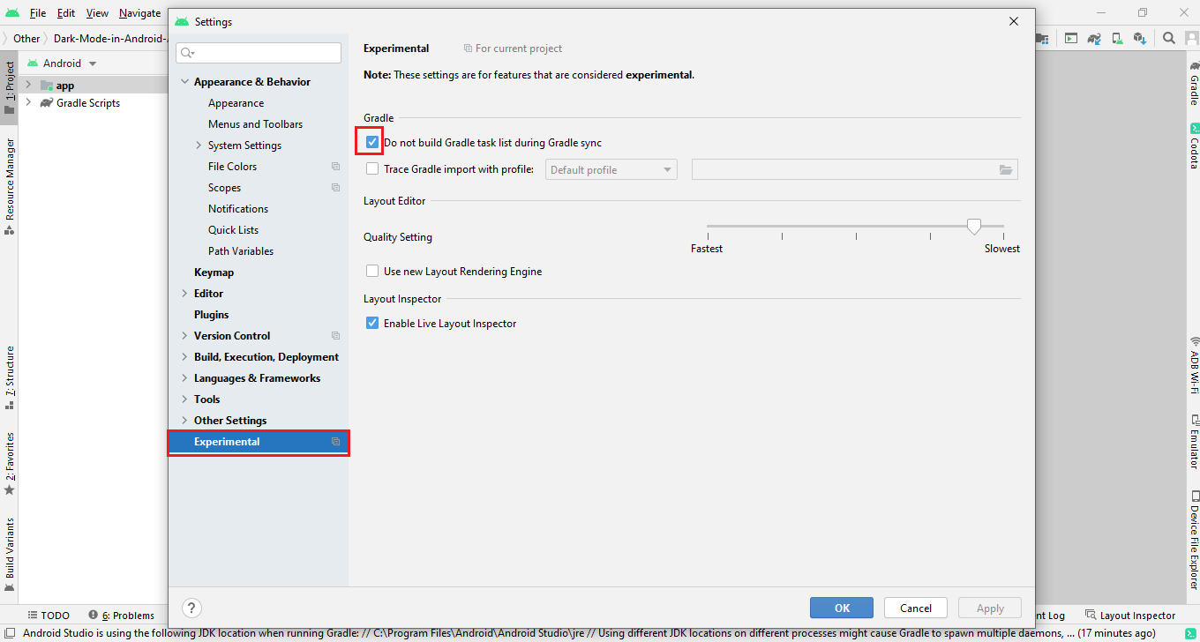Check Use new Layout Rendering Engine
The image size is (1200, 642).
coord(372,272)
